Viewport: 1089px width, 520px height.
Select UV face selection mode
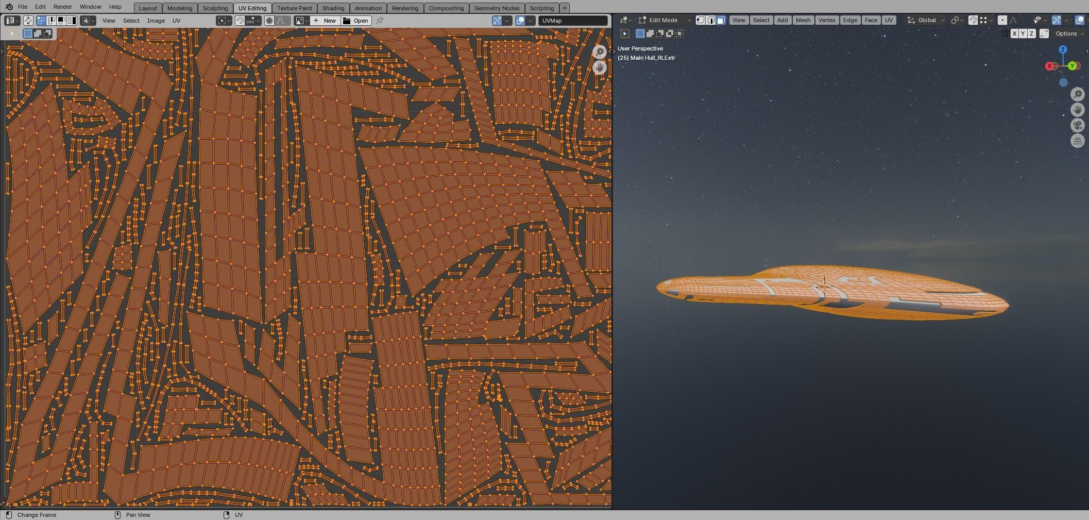pos(61,21)
